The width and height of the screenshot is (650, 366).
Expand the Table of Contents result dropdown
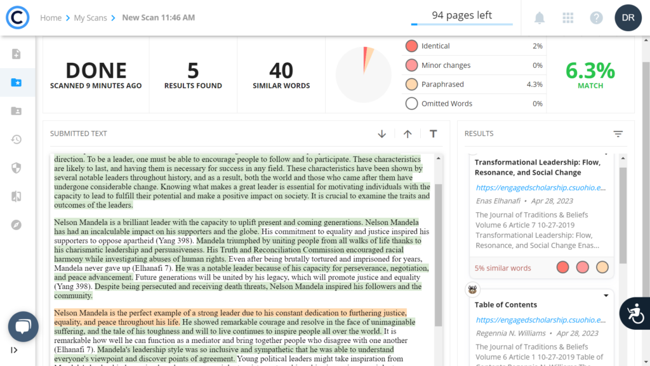(x=606, y=296)
